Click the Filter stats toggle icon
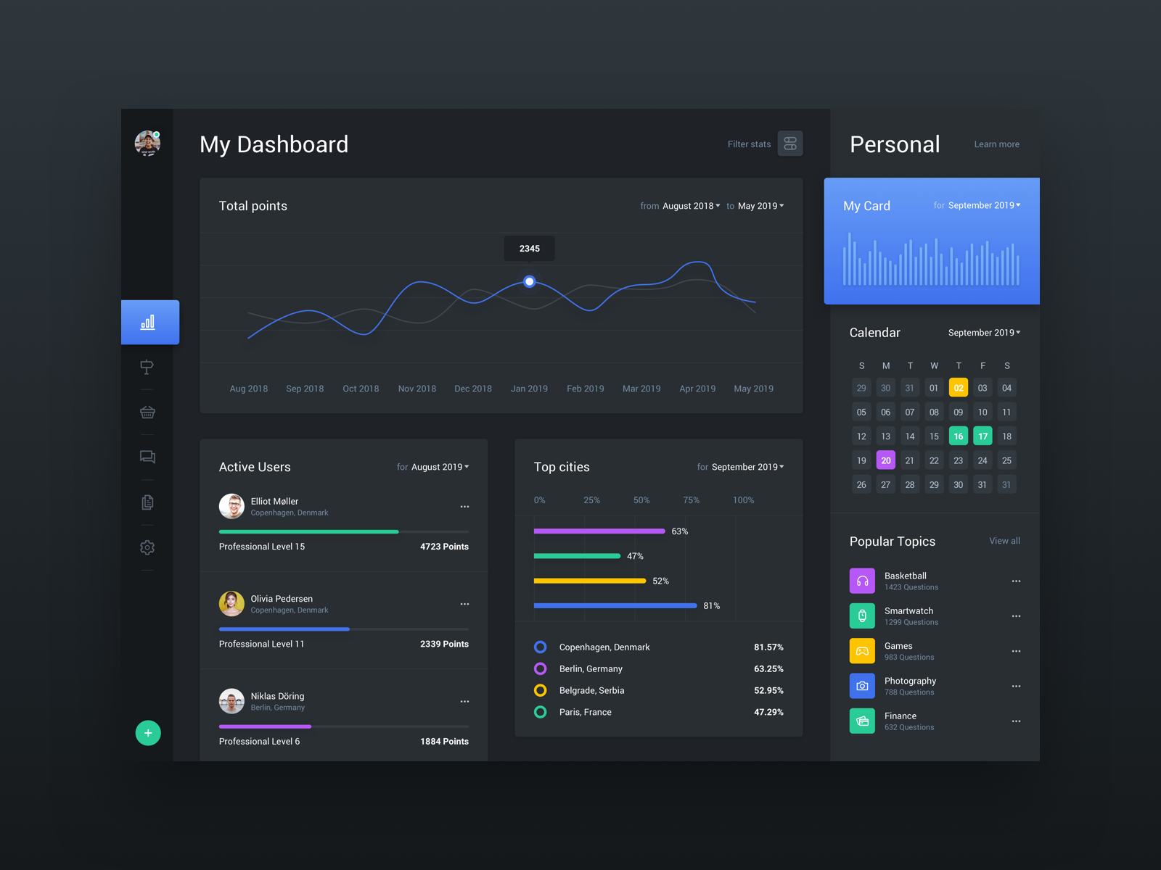Image resolution: width=1161 pixels, height=870 pixels. [790, 143]
